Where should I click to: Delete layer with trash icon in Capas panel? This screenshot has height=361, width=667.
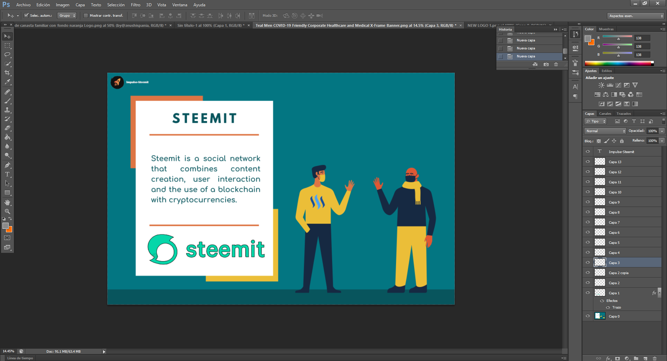tap(654, 358)
